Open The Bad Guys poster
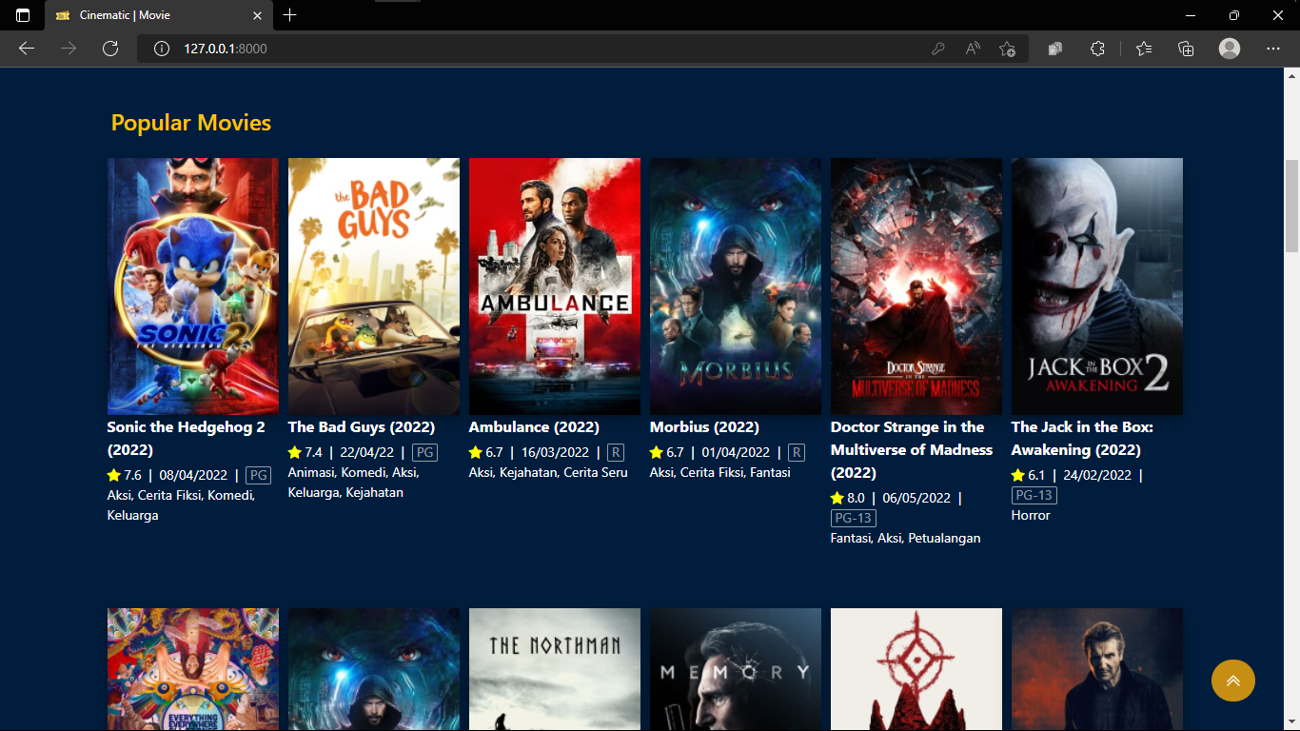This screenshot has width=1300, height=731. point(374,286)
